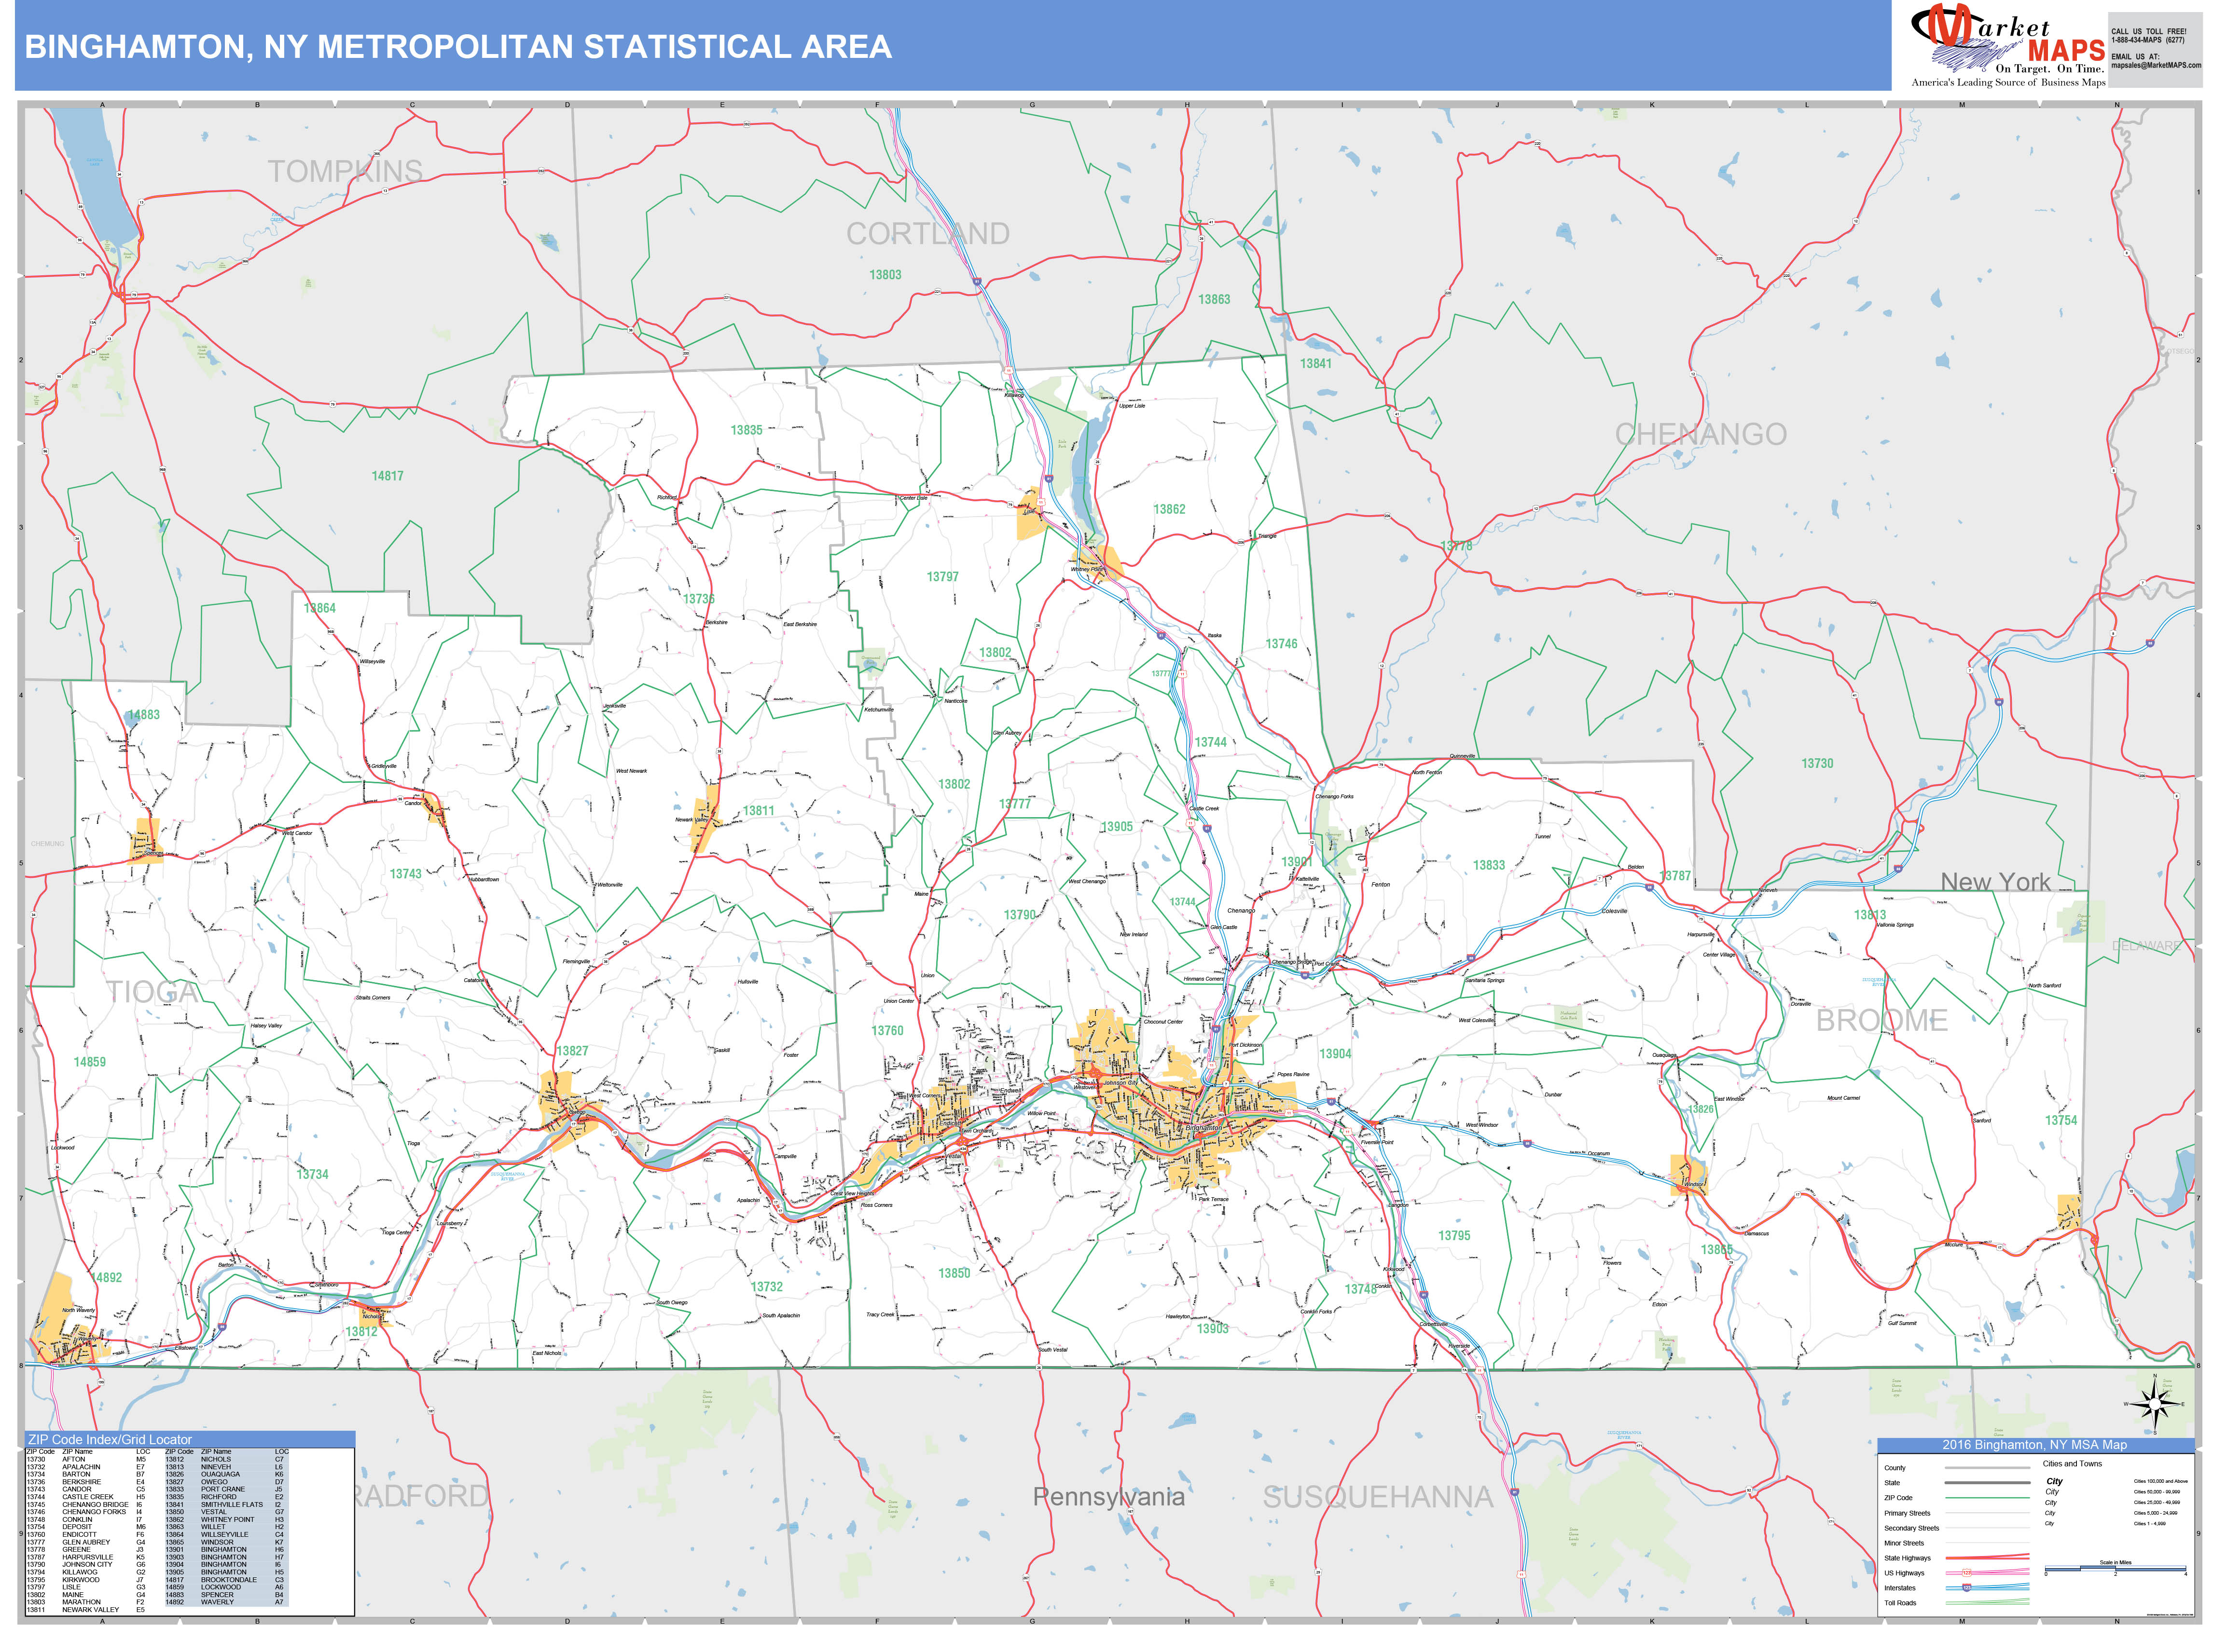Open the Cities and Towns legend section
Viewport: 2213px width, 1627px height.
2073,1463
